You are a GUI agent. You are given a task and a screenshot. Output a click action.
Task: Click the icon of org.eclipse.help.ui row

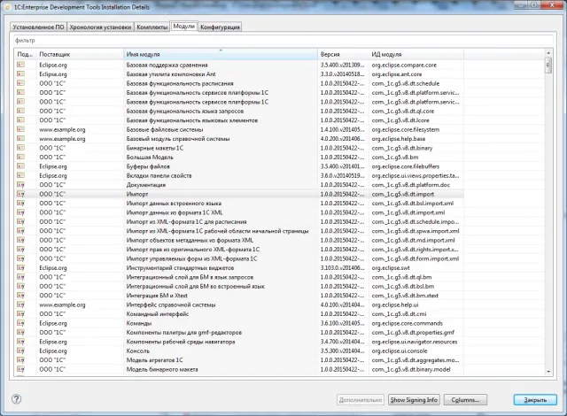(x=20, y=304)
